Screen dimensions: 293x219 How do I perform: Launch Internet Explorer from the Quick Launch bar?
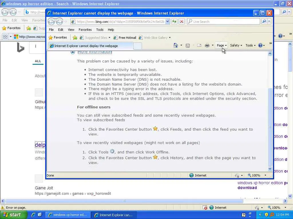coord(33,215)
